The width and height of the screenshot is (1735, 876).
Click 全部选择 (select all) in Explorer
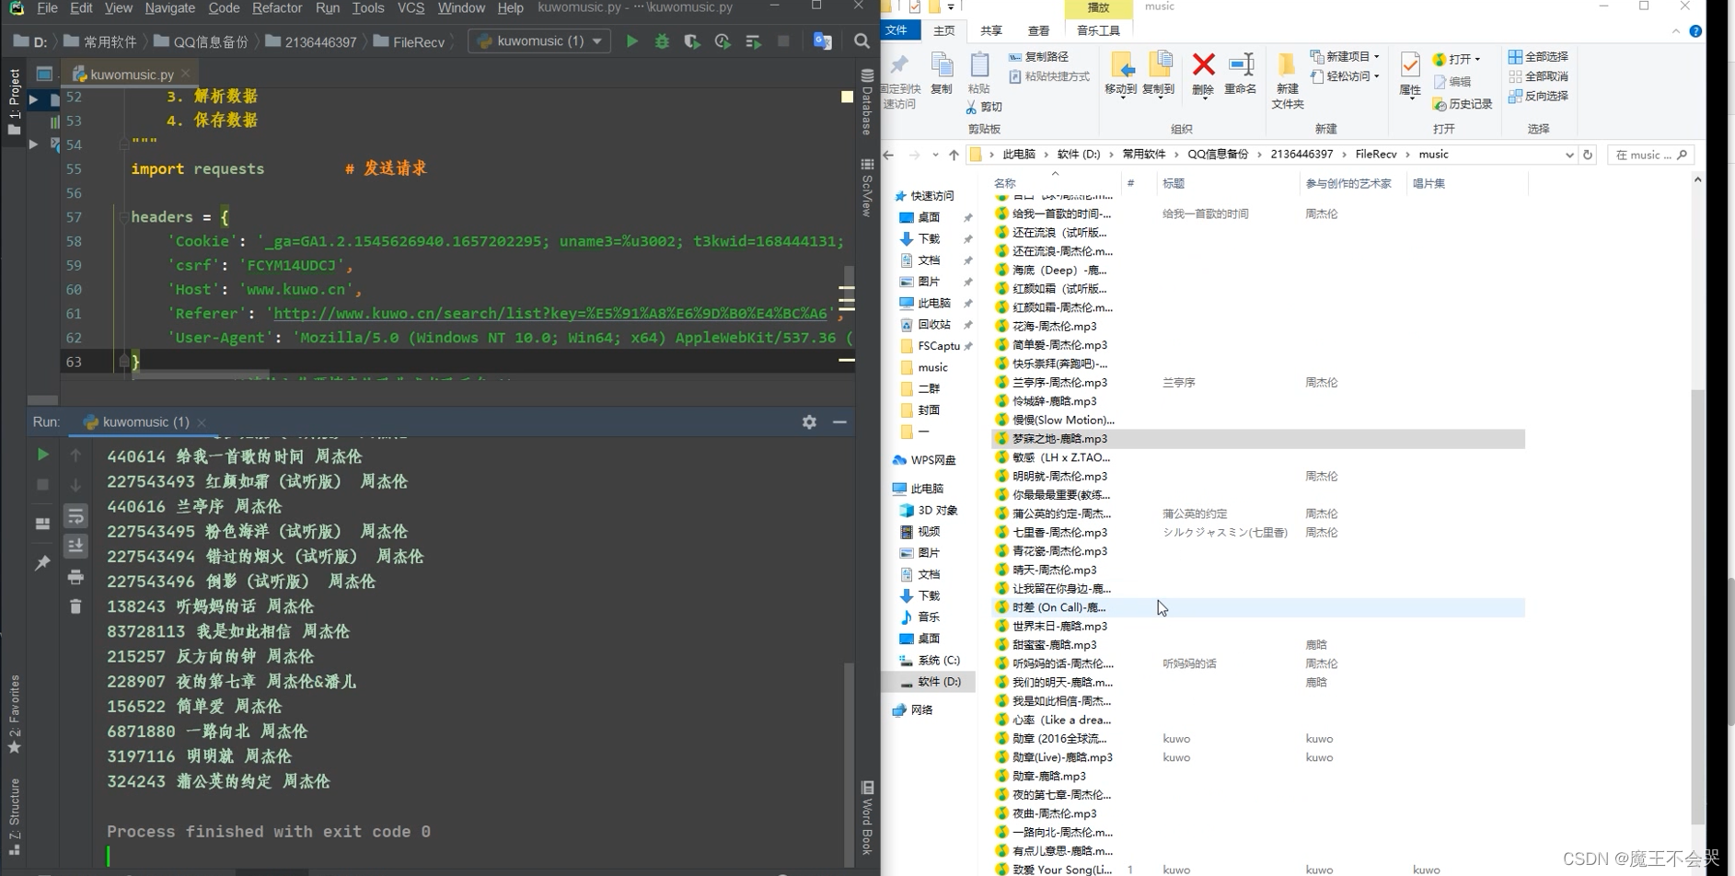pos(1538,57)
